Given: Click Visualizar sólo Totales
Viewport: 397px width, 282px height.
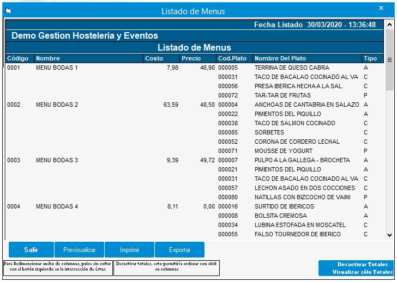Looking at the screenshot, I should (x=362, y=272).
